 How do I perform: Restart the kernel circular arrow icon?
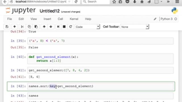coord(71,27)
